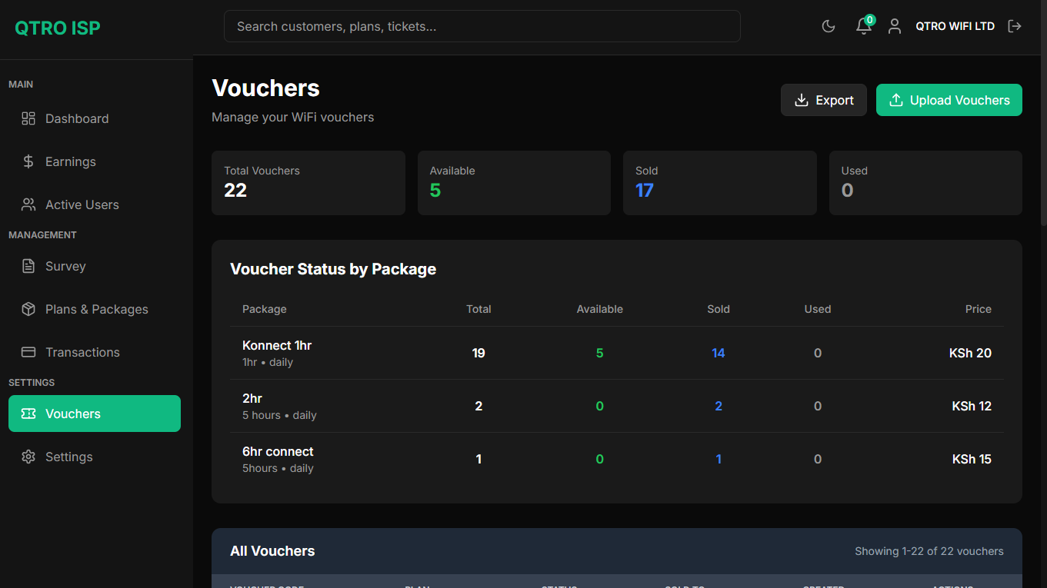Screen dimensions: 1047x588
Task: Focus the search customers input field
Action: tap(482, 26)
